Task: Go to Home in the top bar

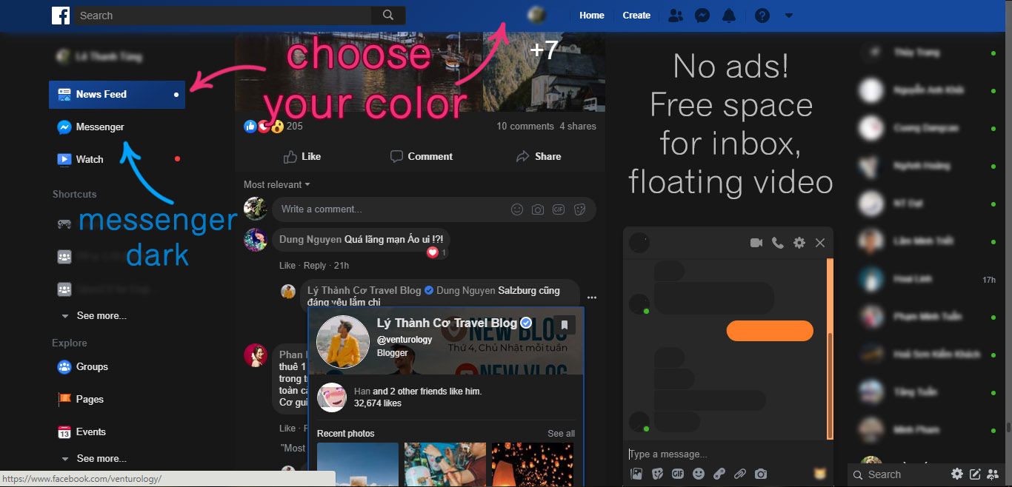Action: click(592, 16)
